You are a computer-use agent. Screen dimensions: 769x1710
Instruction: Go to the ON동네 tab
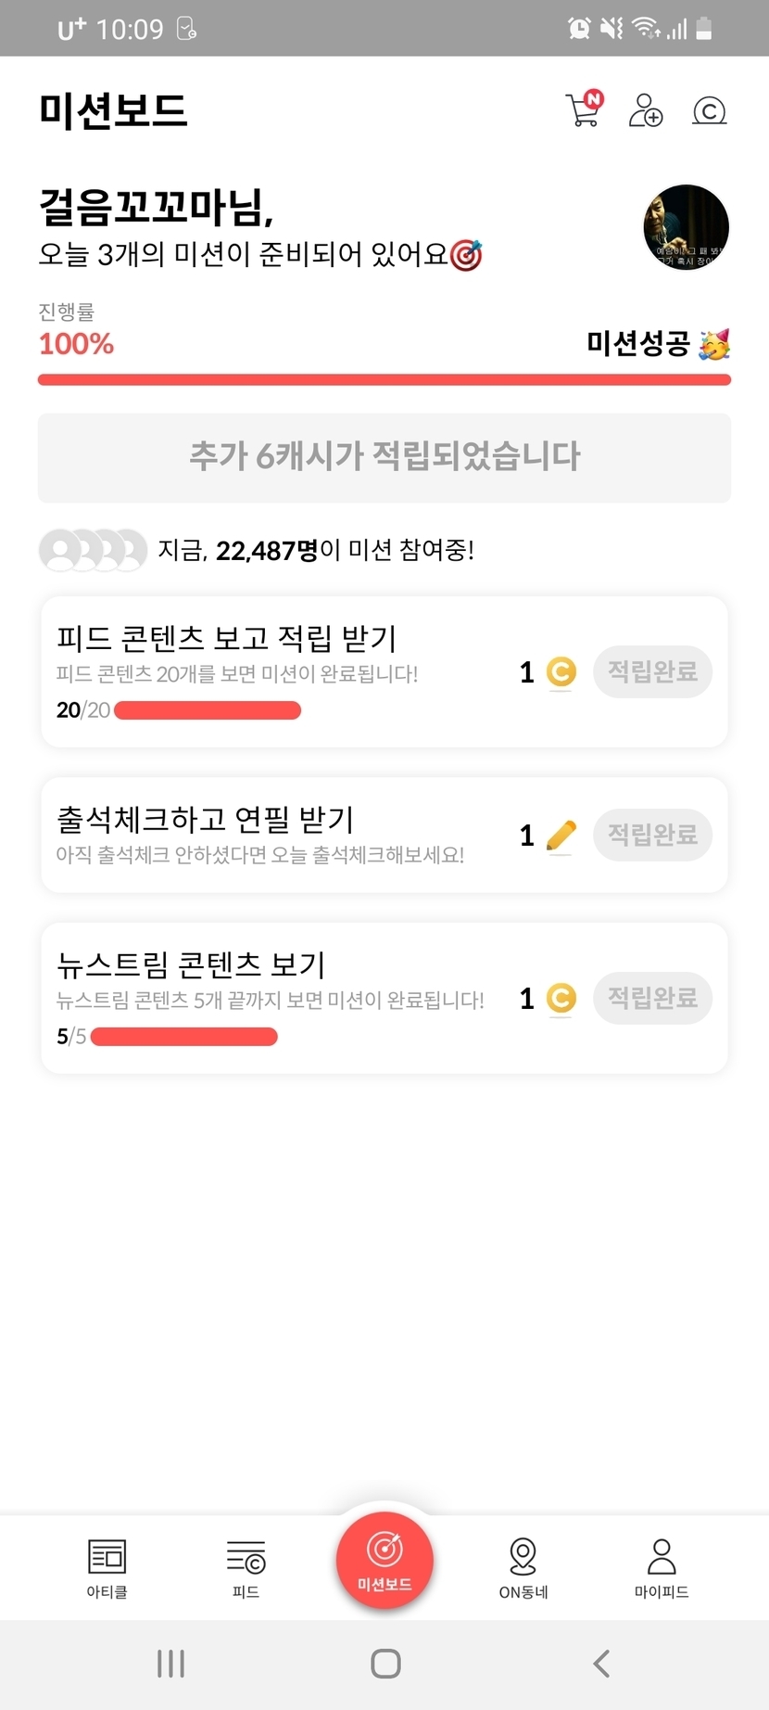pos(523,1568)
